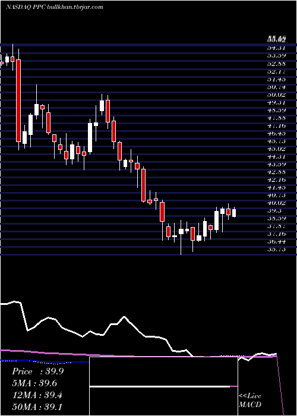The height and width of the screenshot is (416, 297).
Task: Click the 36.44 price axis label
Action: [276, 242]
